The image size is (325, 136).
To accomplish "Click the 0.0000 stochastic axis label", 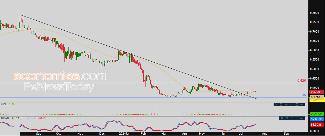I will point(314,131).
